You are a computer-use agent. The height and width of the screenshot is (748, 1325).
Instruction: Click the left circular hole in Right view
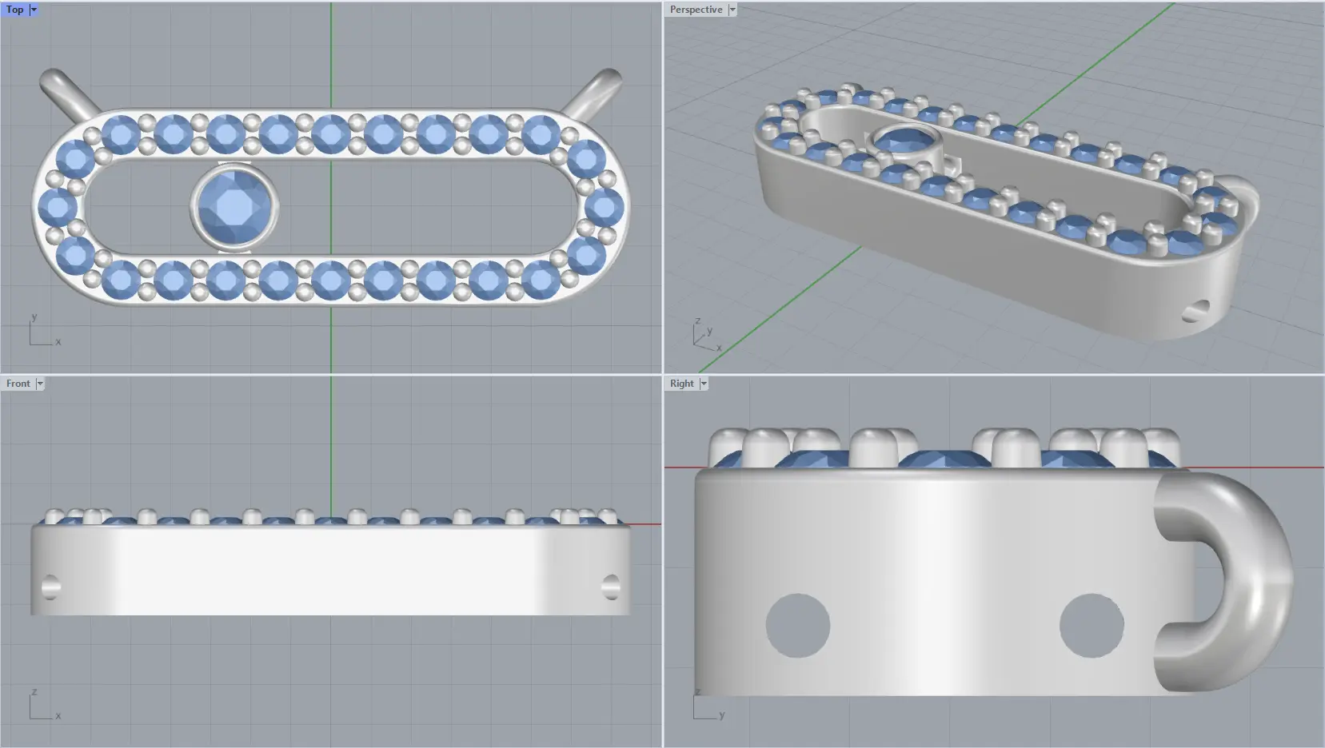pos(797,625)
